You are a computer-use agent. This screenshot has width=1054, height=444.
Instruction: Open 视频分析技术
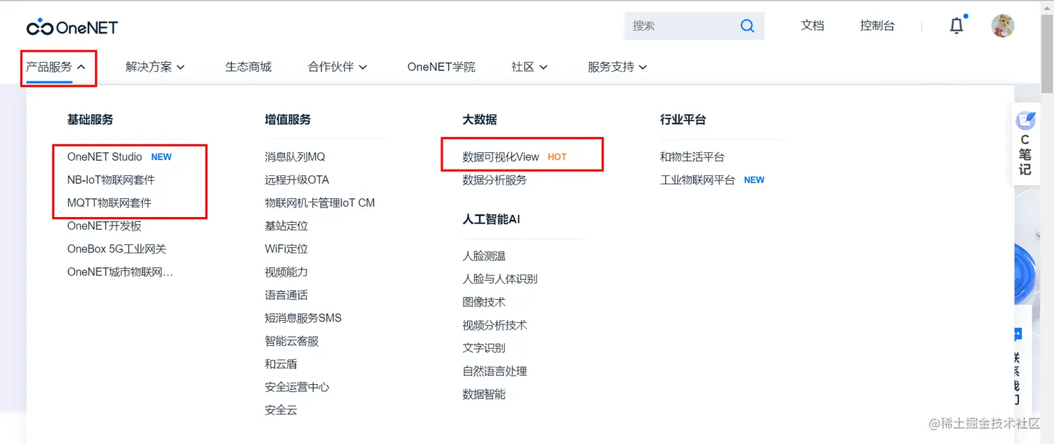pos(494,324)
